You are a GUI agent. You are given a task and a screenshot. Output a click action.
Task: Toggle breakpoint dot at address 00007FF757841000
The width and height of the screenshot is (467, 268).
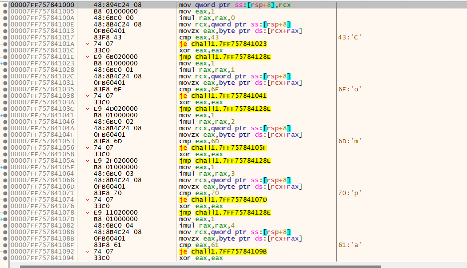(5, 5)
